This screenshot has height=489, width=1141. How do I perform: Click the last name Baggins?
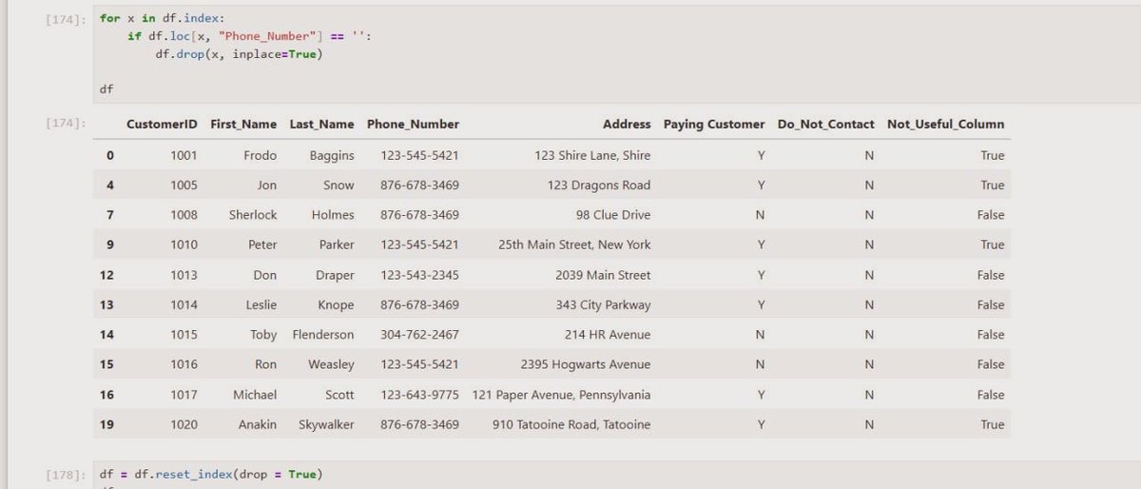(332, 155)
